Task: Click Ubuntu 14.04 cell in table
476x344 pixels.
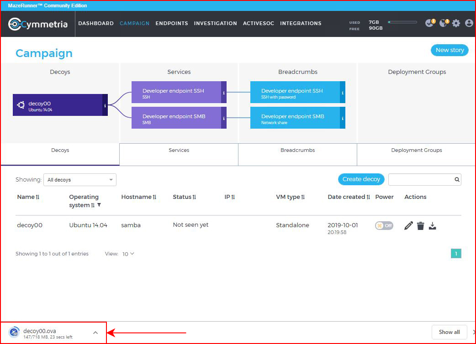Action: (x=88, y=225)
